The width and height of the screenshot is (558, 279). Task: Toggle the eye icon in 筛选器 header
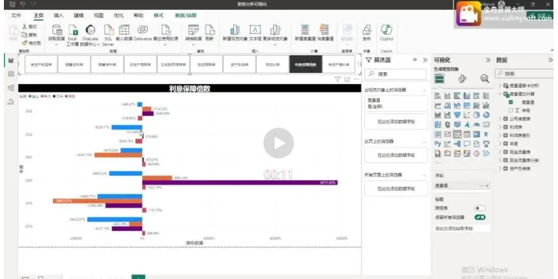(x=414, y=60)
